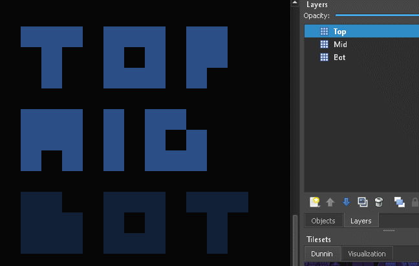Click the grid icon beside Top layer

click(x=324, y=31)
